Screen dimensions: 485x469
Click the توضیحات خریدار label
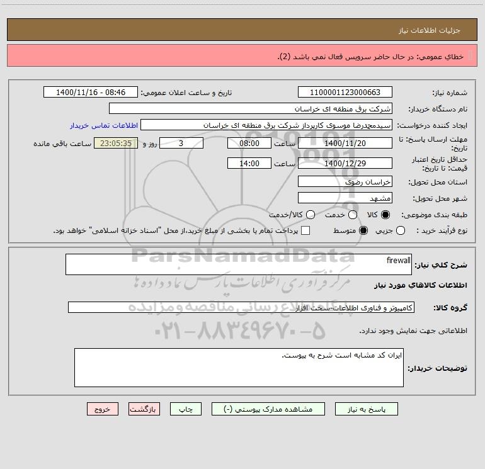point(437,368)
